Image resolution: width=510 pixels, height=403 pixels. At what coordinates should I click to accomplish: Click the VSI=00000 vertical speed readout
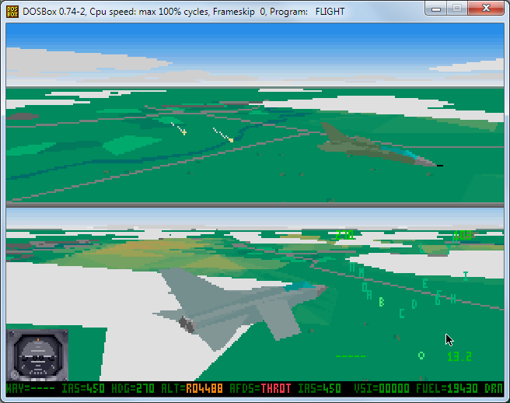pos(382,388)
